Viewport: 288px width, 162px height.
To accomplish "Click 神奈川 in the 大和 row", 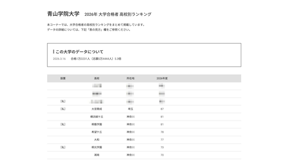I will click(x=130, y=140).
